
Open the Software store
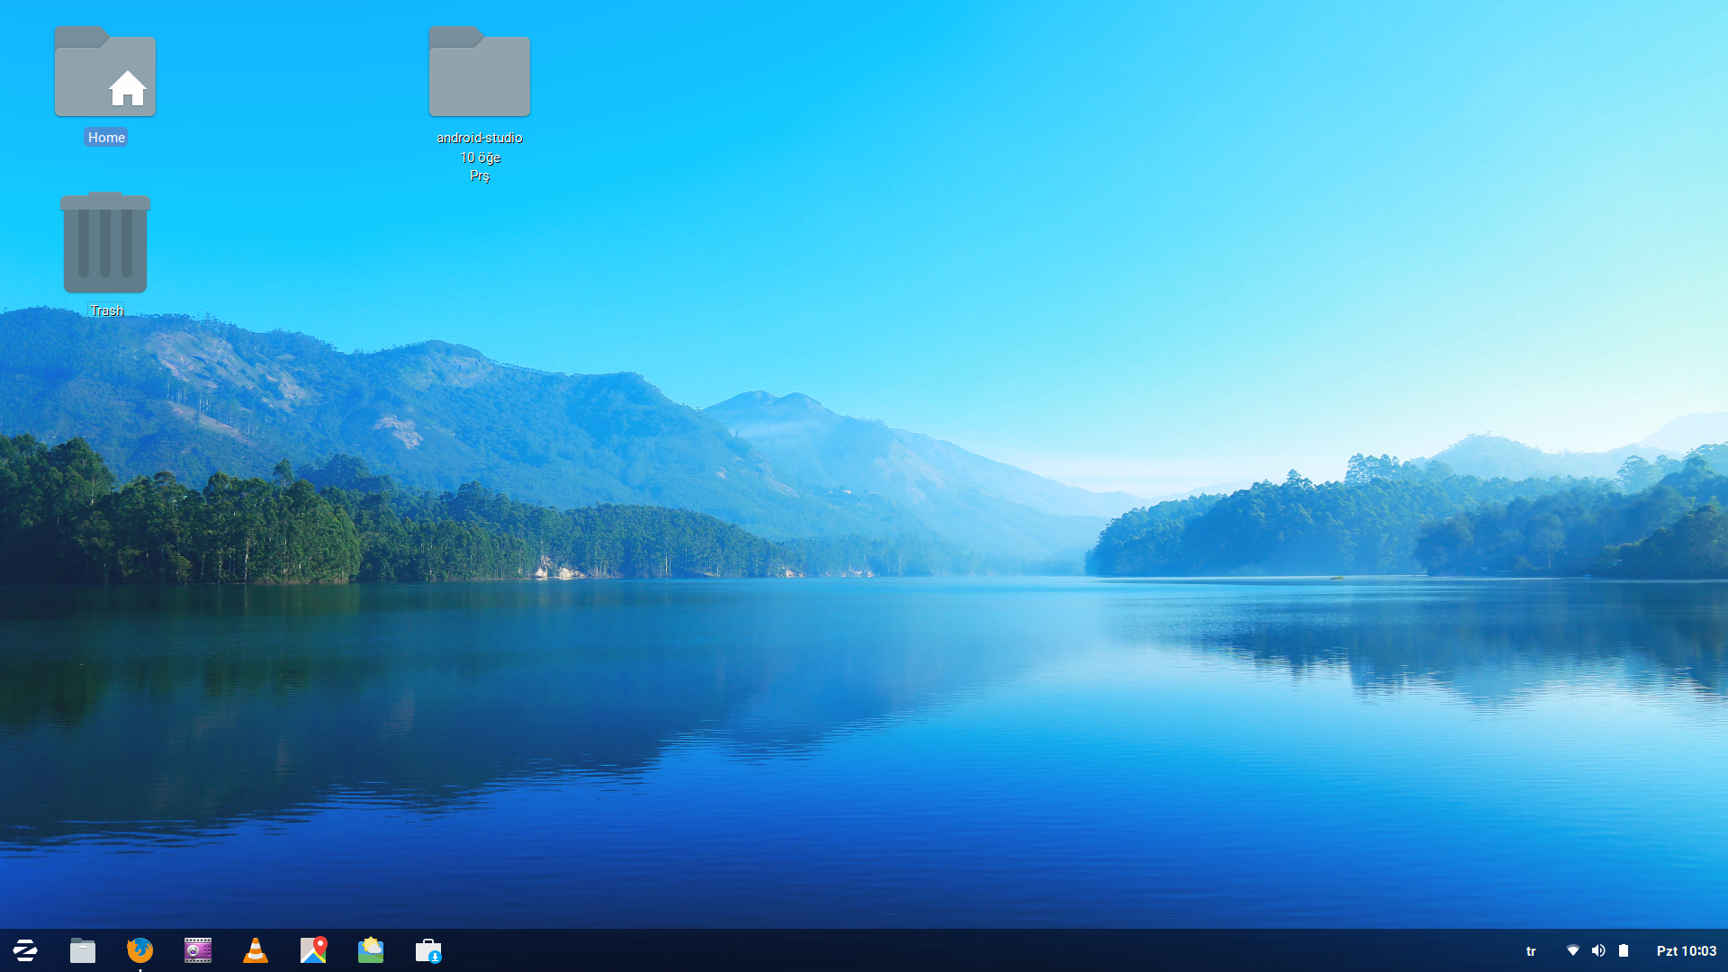coord(428,950)
